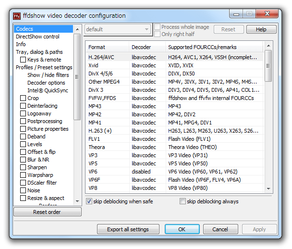Select the Xvid codec row

[x=175, y=65]
